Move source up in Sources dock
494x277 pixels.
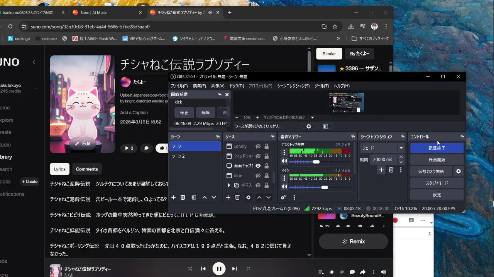coord(259,197)
